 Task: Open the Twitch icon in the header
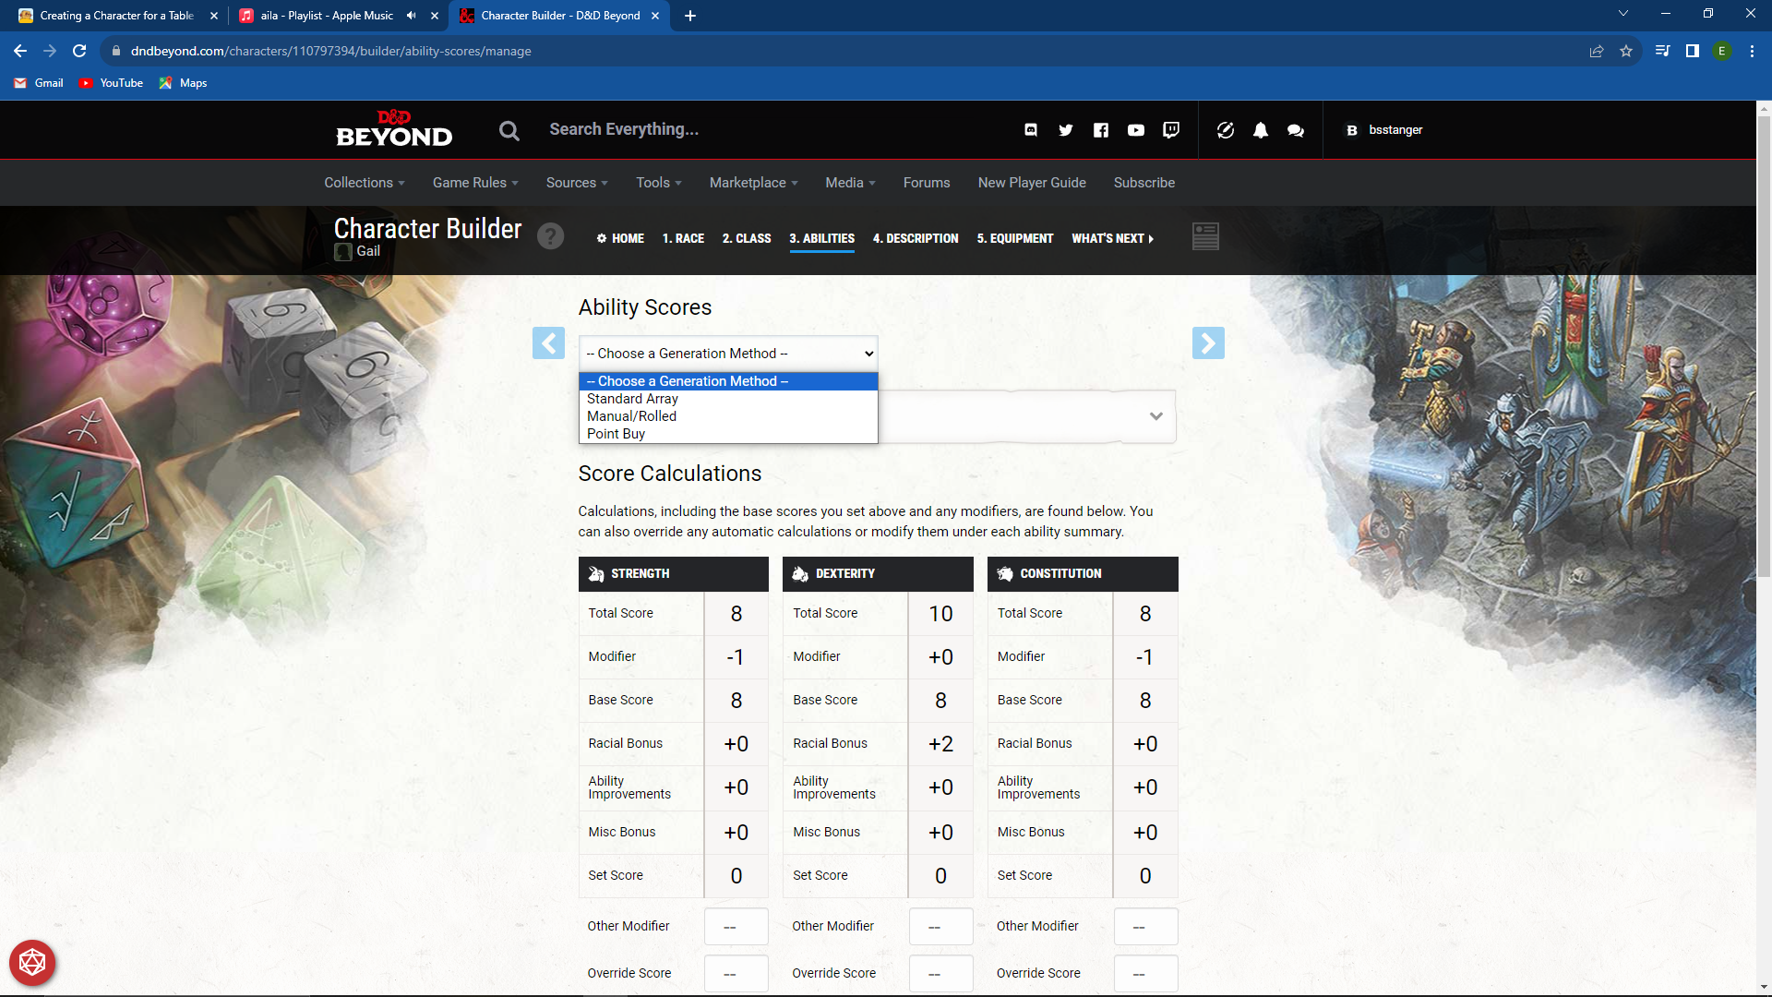[1170, 130]
